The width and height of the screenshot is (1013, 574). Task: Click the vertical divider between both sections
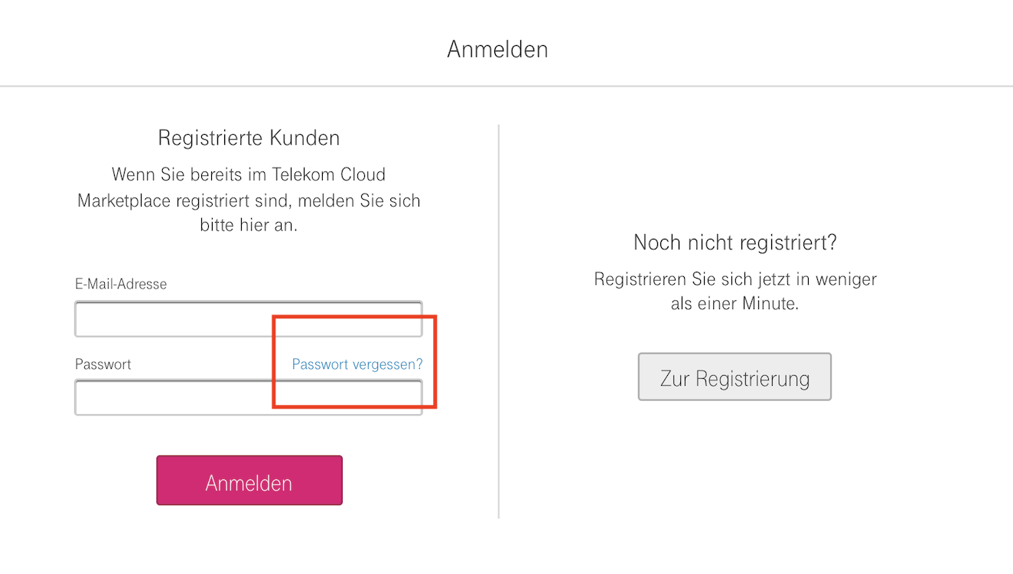point(499,321)
